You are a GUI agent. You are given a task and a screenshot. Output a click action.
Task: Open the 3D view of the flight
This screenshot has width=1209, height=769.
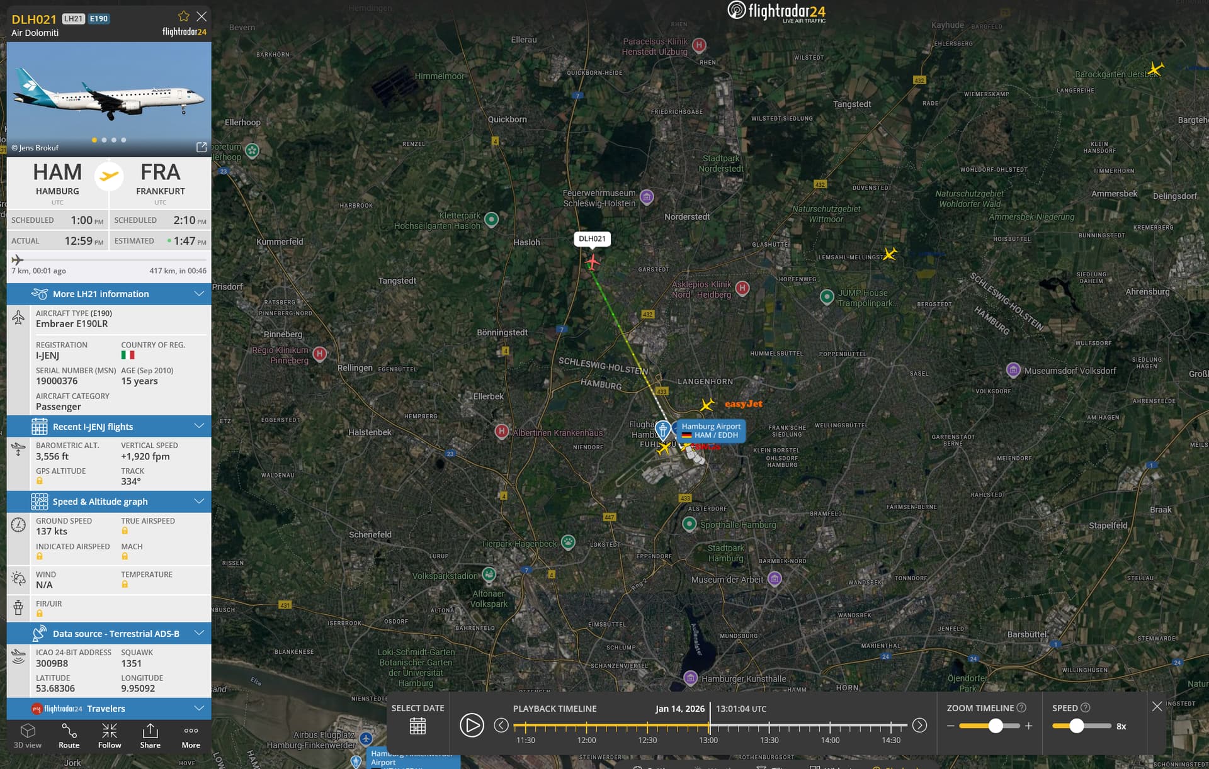click(x=28, y=735)
